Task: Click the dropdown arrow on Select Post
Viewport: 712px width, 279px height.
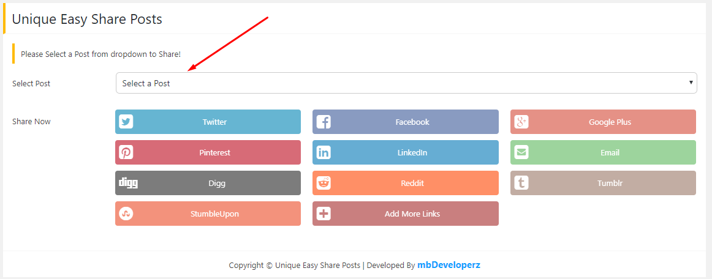Action: pyautogui.click(x=691, y=82)
